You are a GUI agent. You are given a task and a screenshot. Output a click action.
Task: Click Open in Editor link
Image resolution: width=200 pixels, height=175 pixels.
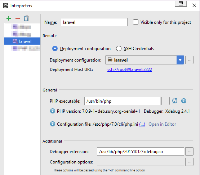pos(162,124)
